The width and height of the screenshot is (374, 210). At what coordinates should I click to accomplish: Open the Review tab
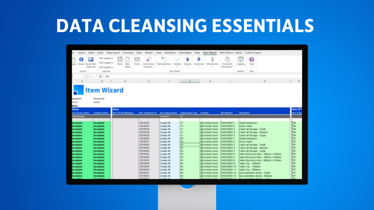coord(149,52)
